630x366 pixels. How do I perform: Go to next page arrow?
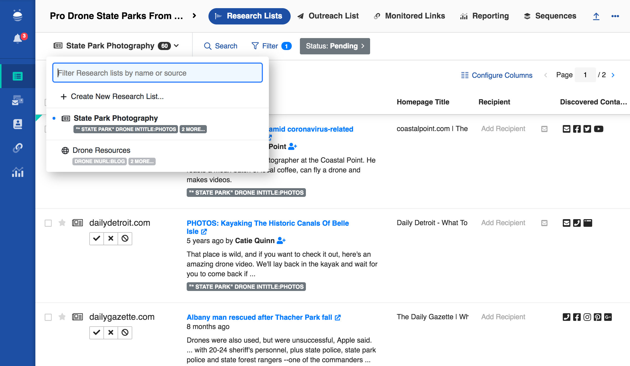pos(613,75)
